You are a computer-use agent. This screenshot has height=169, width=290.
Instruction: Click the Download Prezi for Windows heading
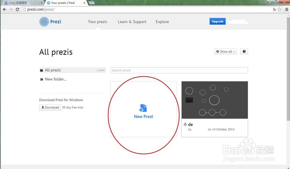click(61, 100)
